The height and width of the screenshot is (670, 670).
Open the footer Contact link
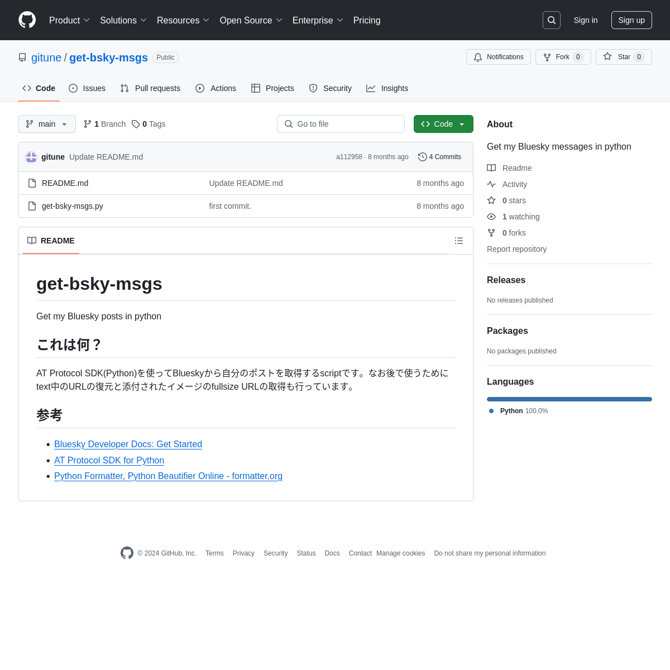coord(360,553)
